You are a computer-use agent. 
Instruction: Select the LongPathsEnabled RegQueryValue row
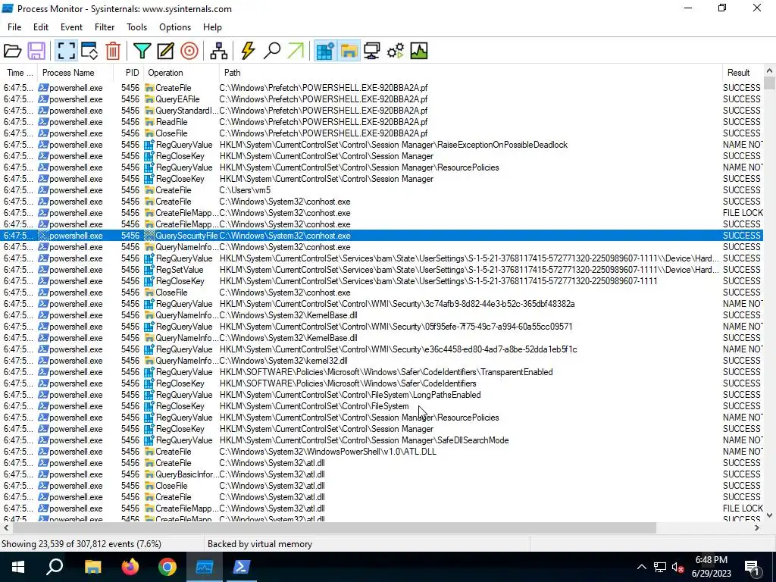(x=382, y=395)
